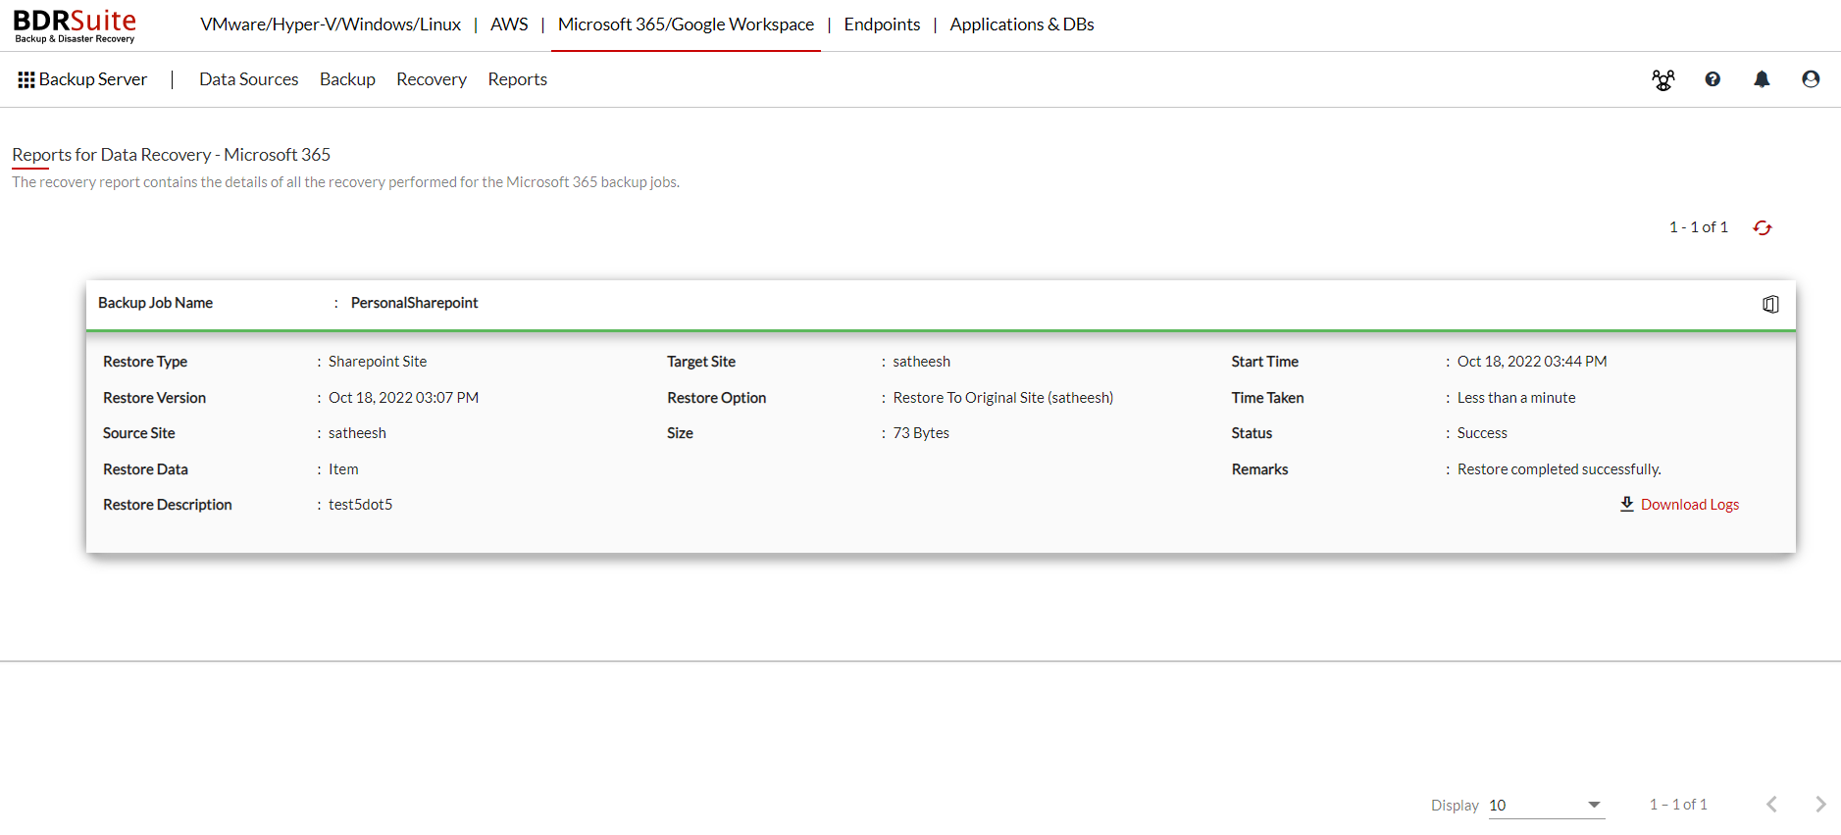Open the Backup menu

tap(347, 79)
